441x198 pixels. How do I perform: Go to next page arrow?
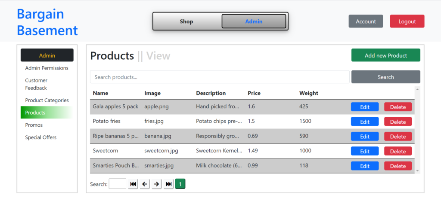click(157, 184)
